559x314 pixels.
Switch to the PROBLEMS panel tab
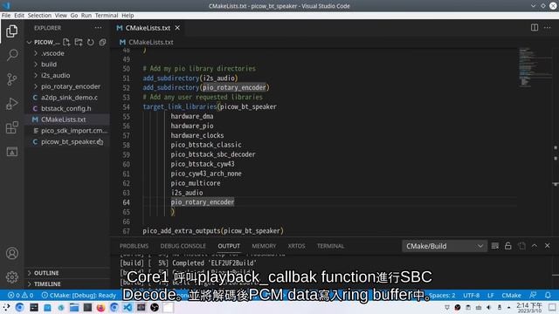134,246
